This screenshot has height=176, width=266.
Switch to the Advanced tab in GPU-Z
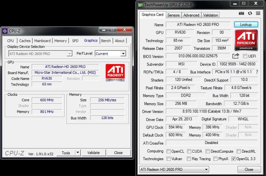coord(191,15)
